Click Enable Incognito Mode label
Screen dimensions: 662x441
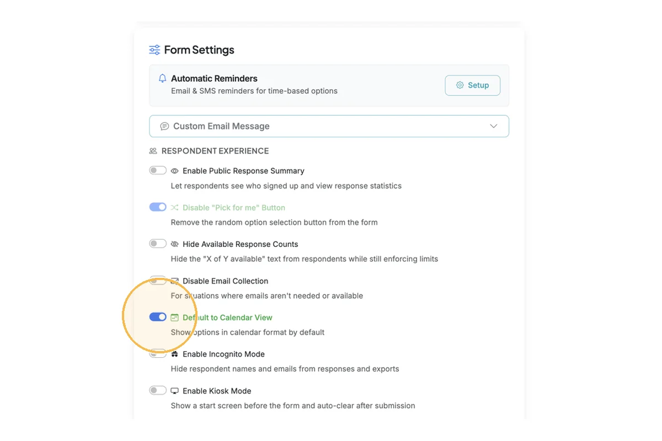[224, 354]
